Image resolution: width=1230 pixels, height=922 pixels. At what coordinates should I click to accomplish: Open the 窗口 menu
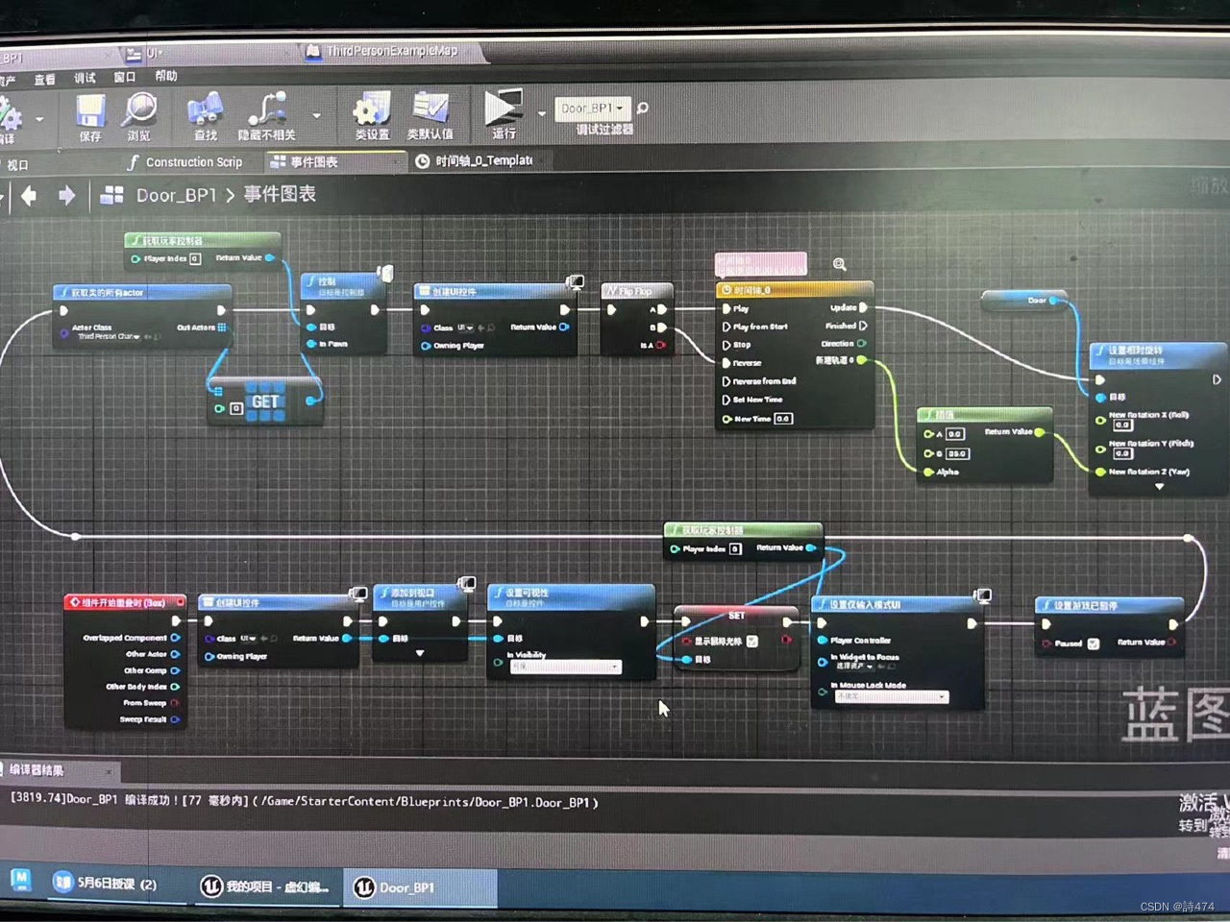click(x=125, y=77)
